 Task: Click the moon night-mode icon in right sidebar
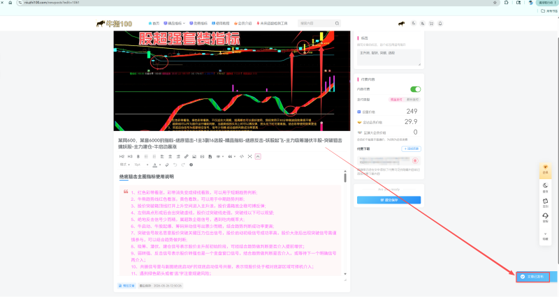(x=545, y=185)
